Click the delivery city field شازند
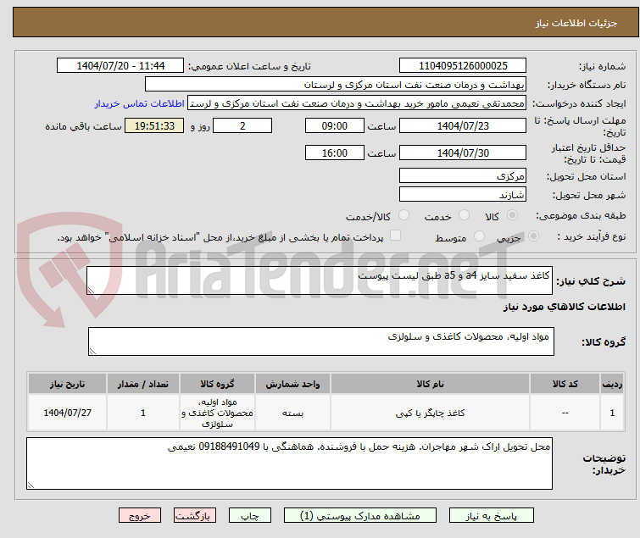 [x=463, y=195]
